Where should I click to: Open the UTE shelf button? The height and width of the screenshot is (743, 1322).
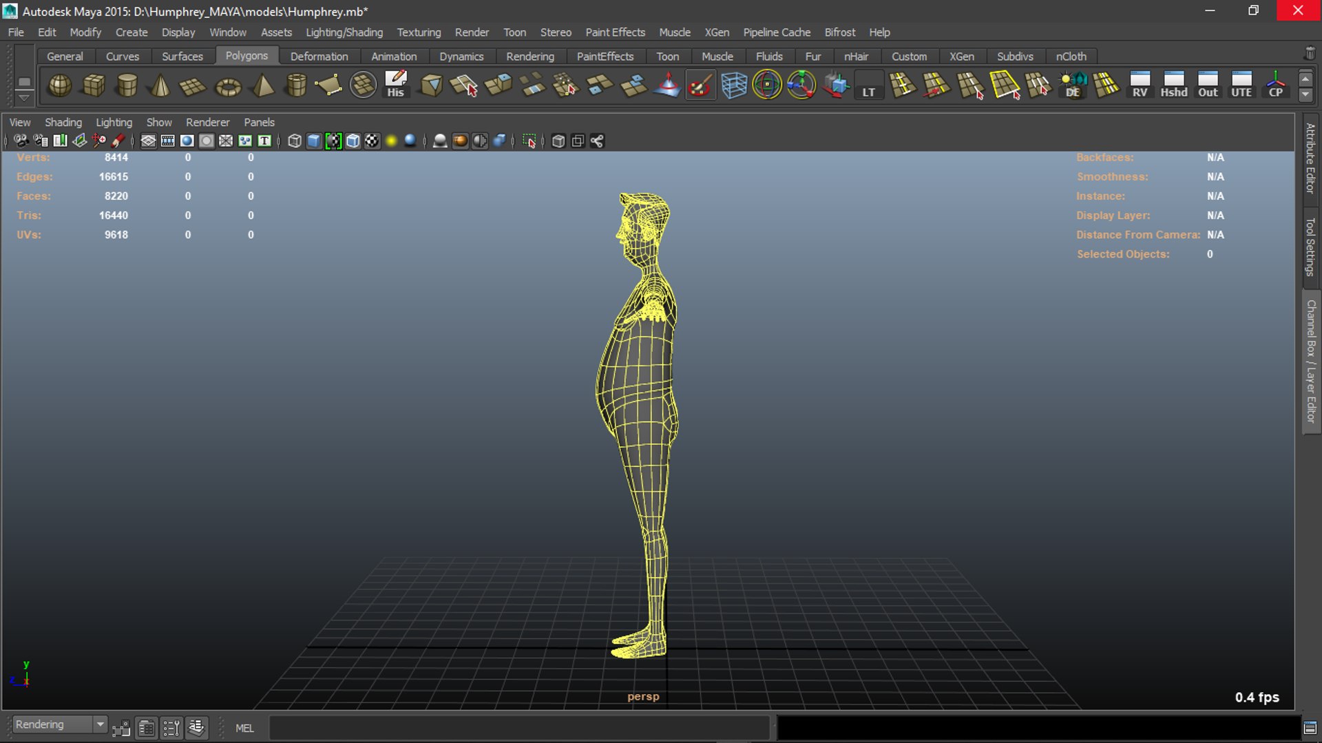tap(1241, 85)
